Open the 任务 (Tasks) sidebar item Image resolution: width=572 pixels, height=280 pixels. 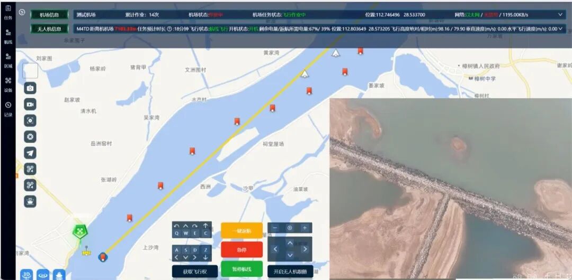pyautogui.click(x=8, y=13)
